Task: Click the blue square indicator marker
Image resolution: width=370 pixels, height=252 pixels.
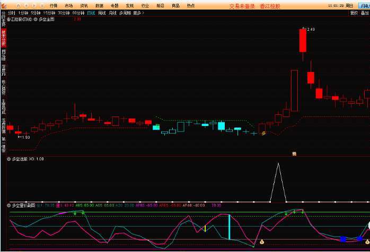Action: tap(343, 239)
